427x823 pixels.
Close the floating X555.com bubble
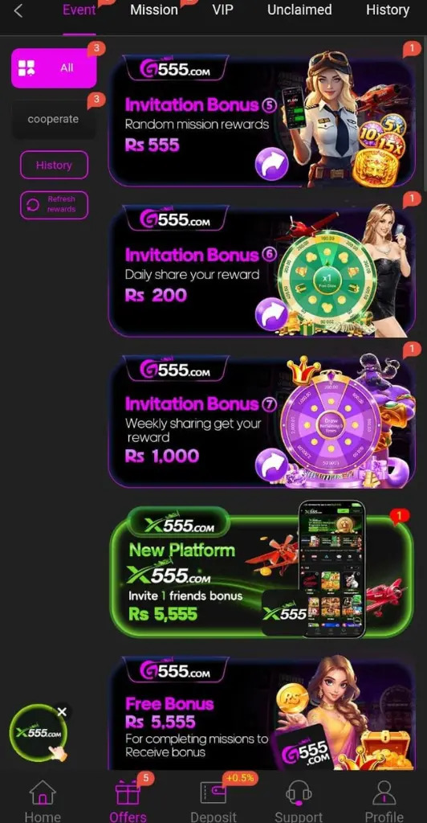click(x=62, y=712)
